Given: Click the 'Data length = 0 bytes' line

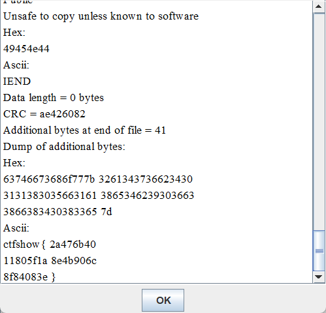Looking at the screenshot, I should tap(54, 98).
